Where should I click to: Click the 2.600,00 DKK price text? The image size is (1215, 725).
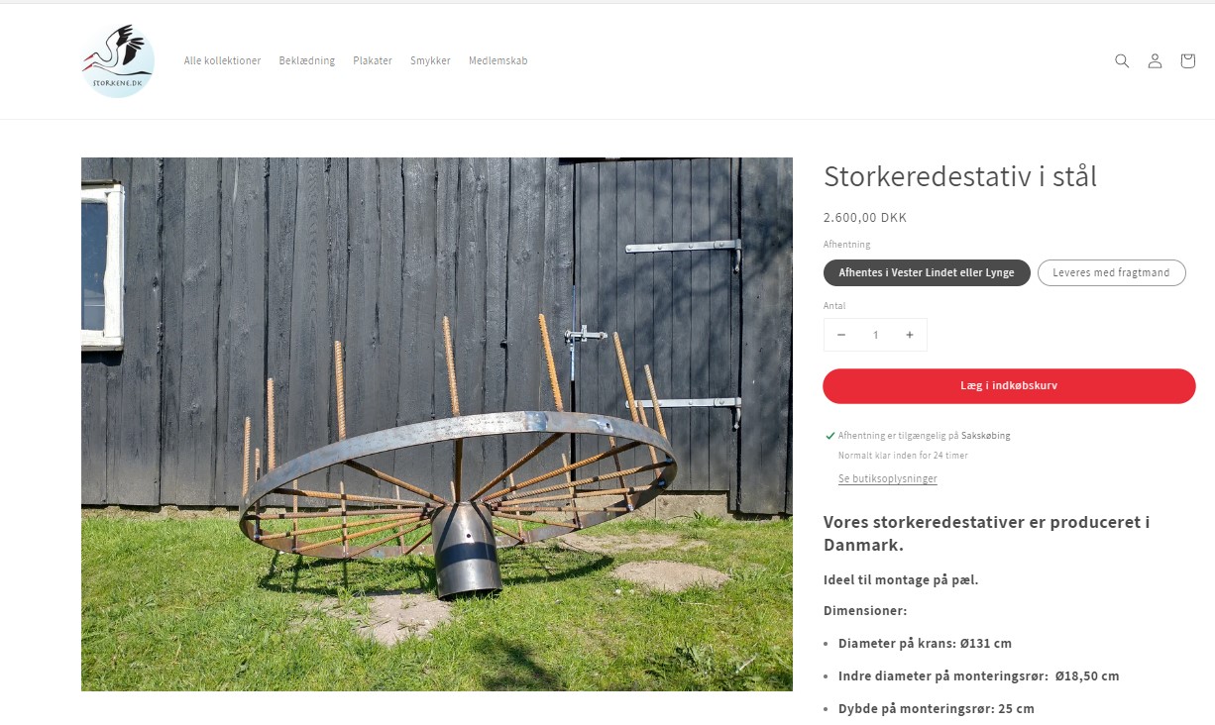pyautogui.click(x=865, y=218)
